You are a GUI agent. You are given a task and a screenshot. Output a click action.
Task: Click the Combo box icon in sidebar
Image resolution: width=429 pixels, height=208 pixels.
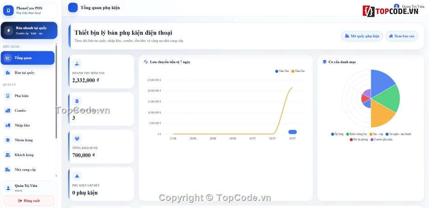pos(8,110)
